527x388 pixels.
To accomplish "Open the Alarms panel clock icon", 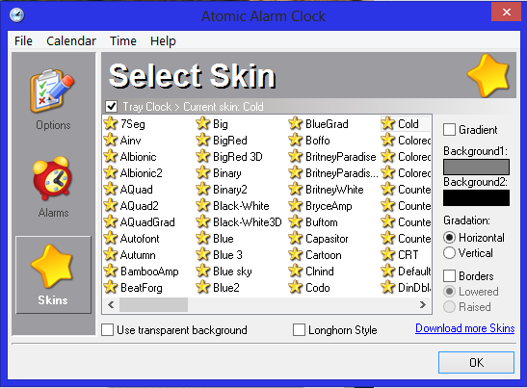I will (52, 178).
